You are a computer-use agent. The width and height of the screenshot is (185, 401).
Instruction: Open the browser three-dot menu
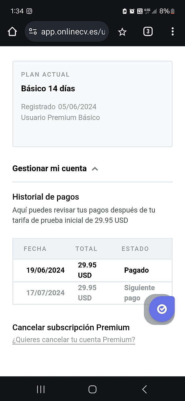coord(172,31)
